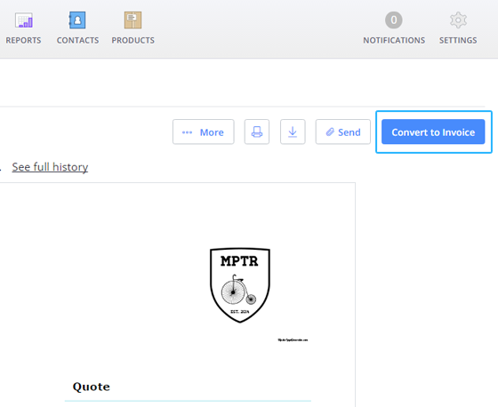Select the CONTACTS text label
Screen dimensions: 498x407
click(x=78, y=40)
